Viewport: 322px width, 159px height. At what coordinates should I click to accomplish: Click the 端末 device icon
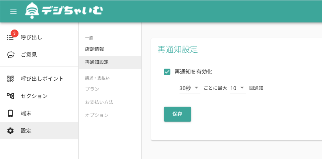(x=10, y=113)
